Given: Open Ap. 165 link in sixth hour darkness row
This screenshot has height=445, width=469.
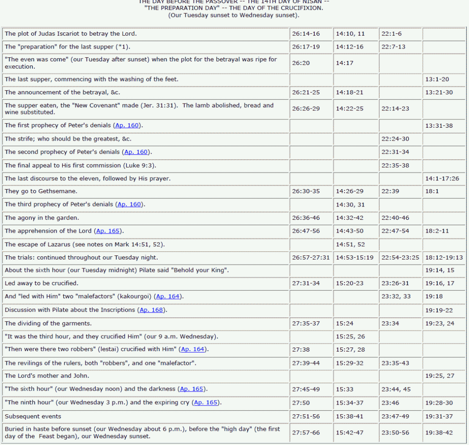Looking at the screenshot, I should [x=191, y=389].
